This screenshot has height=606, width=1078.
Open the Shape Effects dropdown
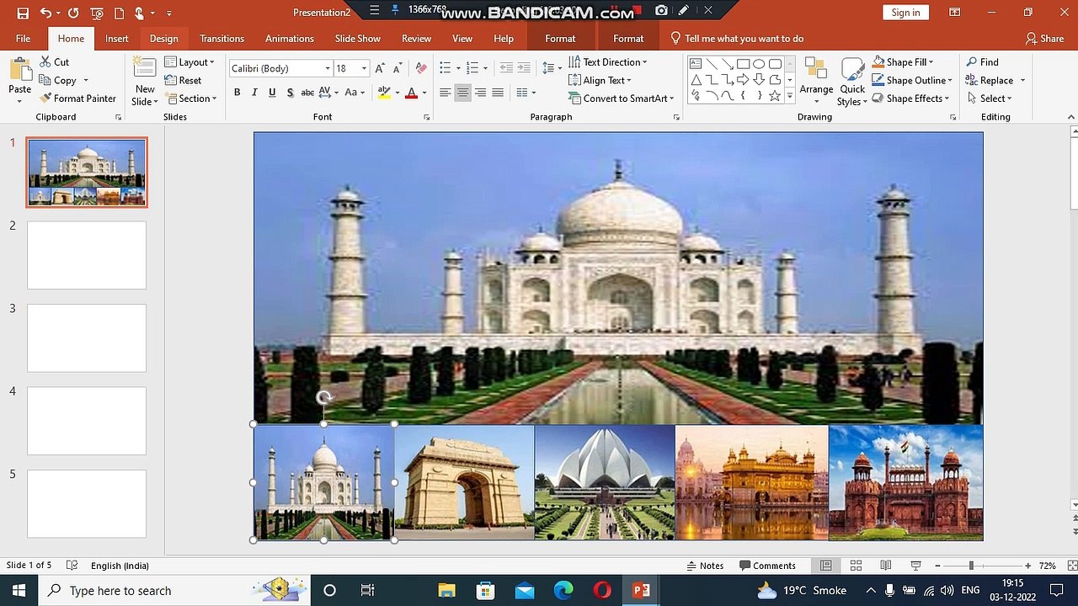tap(911, 98)
